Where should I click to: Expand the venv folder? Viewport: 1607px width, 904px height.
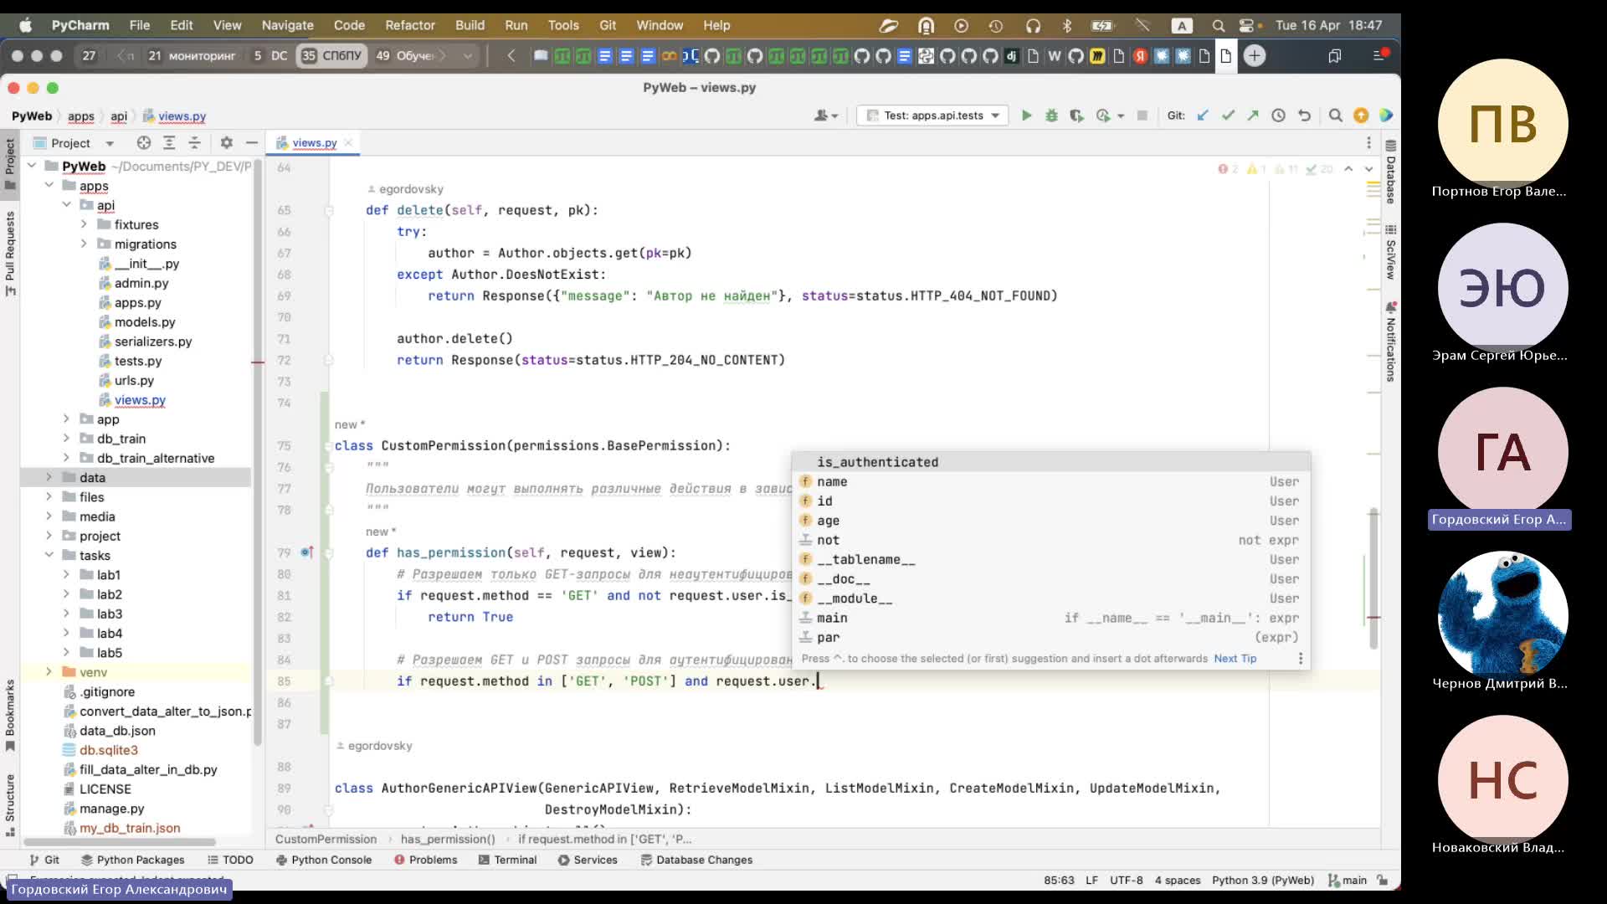49,672
